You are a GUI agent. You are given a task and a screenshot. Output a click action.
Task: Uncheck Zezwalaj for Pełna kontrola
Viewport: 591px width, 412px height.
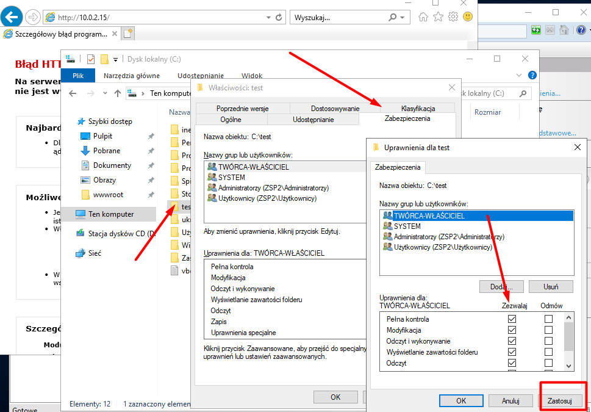(x=512, y=319)
